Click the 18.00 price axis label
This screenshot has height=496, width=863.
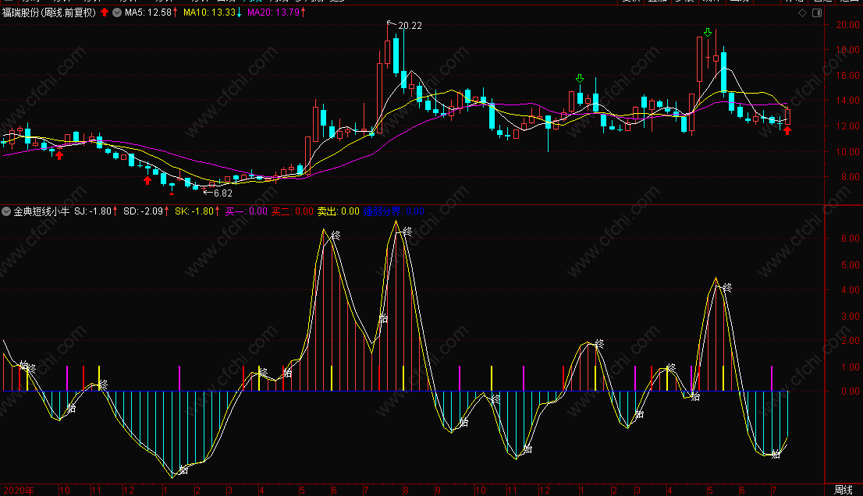[x=847, y=49]
